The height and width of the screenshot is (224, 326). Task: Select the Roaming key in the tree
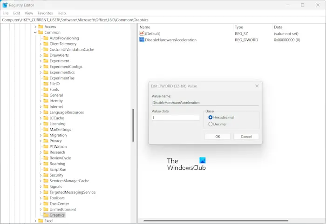pyautogui.click(x=57, y=164)
